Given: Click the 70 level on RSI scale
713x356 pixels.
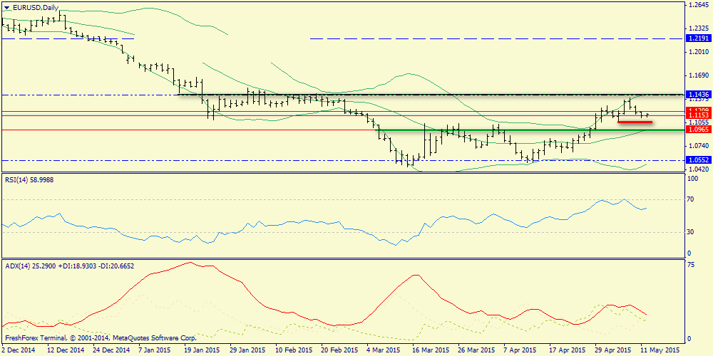Looking at the screenshot, I should pyautogui.click(x=690, y=201).
